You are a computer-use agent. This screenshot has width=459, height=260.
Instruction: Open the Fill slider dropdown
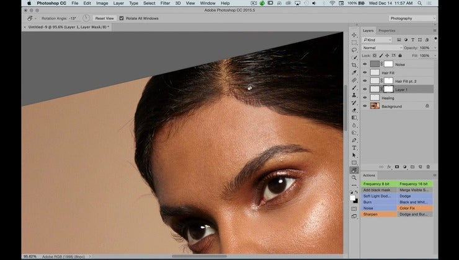point(435,56)
